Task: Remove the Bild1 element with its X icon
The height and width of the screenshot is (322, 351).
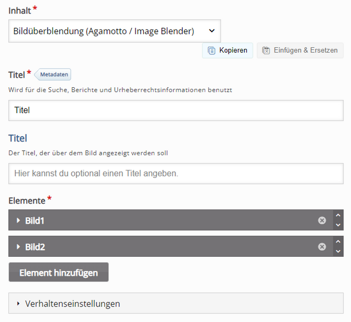Action: tap(322, 221)
